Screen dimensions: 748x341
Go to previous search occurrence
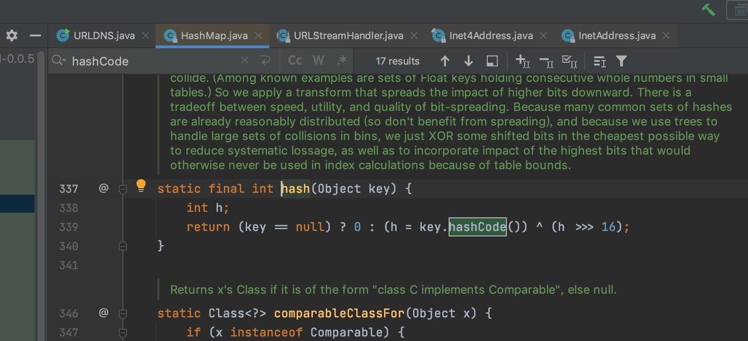point(445,61)
